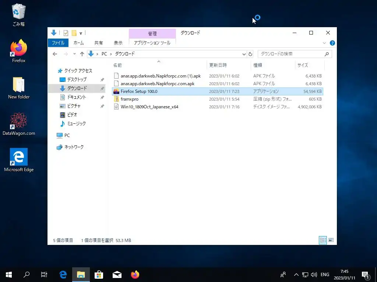This screenshot has width=377, height=282.
Task: Sort by the サイズ column header
Action: pos(310,65)
